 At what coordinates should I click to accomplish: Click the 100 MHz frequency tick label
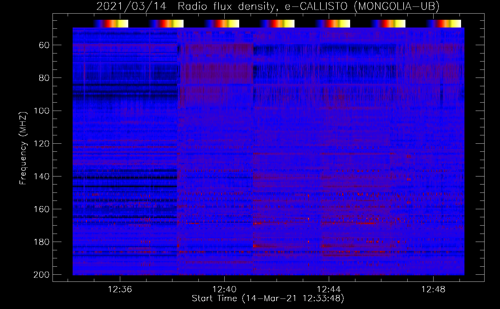click(x=41, y=111)
